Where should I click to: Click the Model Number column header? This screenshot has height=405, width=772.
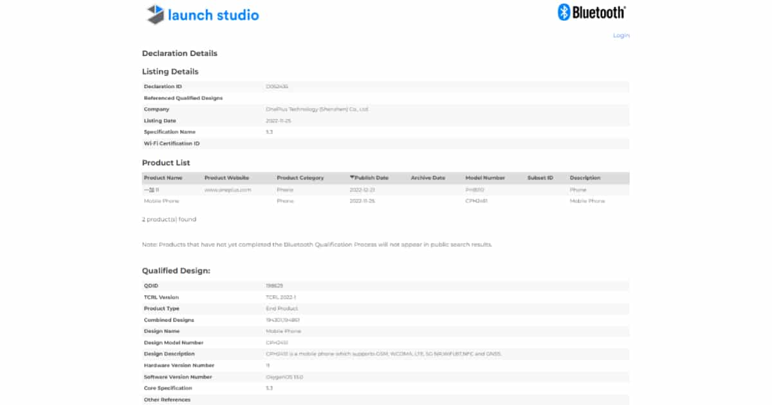pos(485,178)
